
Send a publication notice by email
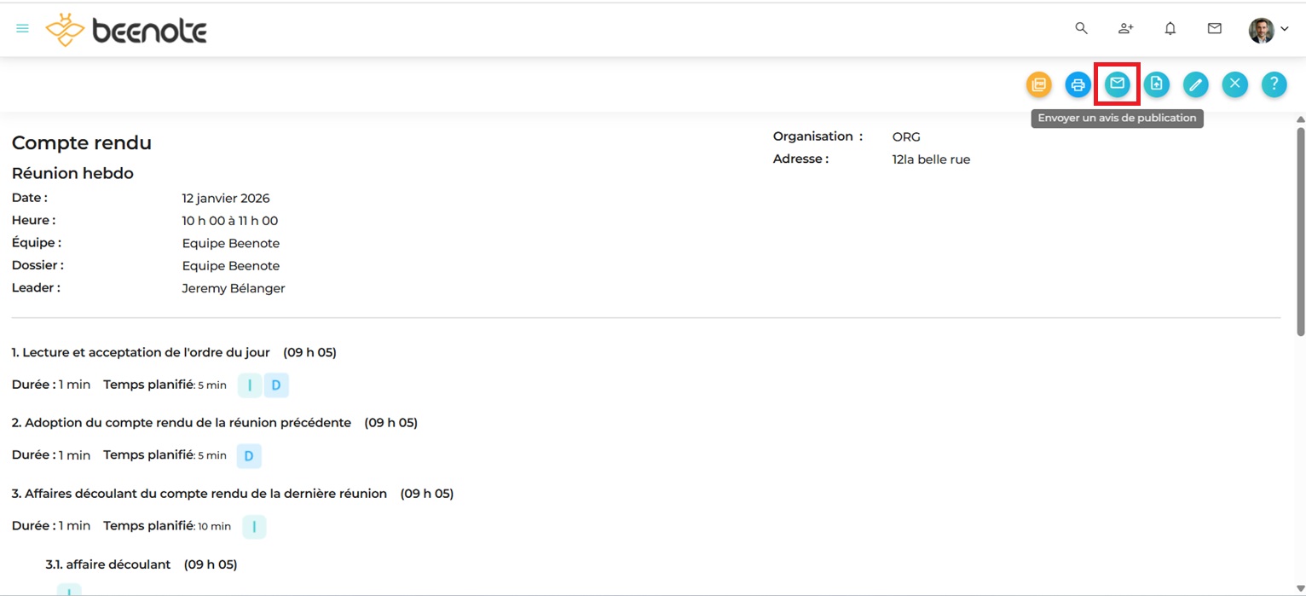click(x=1117, y=84)
